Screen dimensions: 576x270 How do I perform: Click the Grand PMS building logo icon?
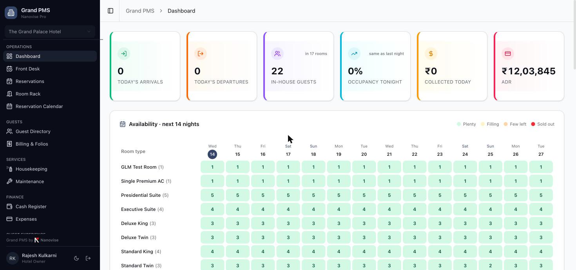click(11, 13)
